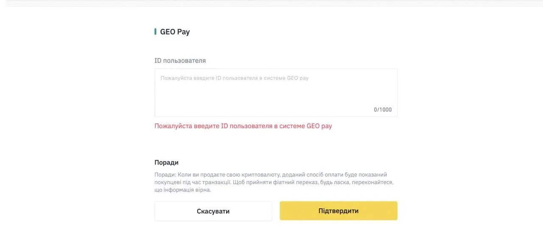Image resolution: width=543 pixels, height=251 pixels.
Task: Click the gray header strip at the top
Action: pos(271,3)
